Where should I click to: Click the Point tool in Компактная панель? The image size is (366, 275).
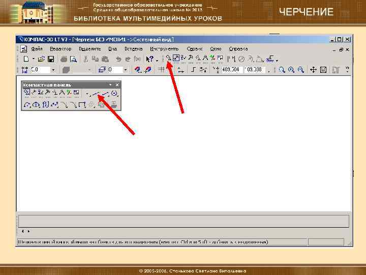[87, 94]
